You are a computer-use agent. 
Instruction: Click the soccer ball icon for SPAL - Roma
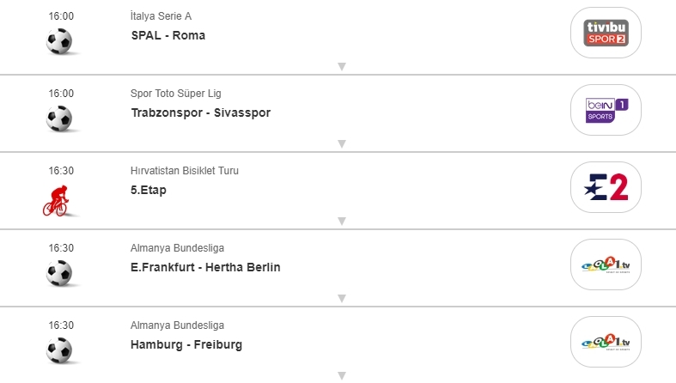pos(59,41)
